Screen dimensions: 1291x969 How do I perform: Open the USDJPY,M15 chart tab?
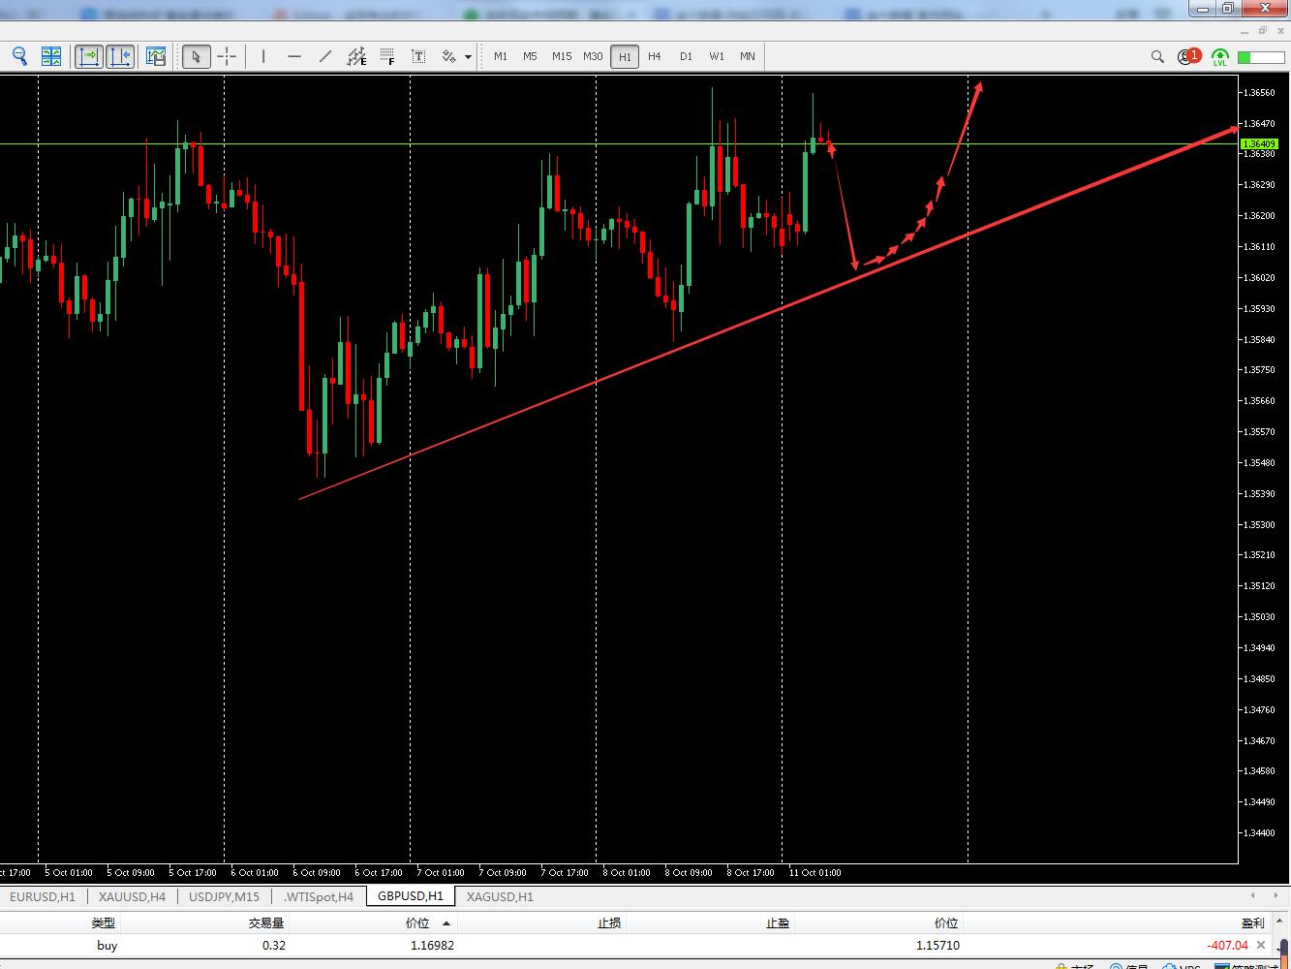pos(225,896)
